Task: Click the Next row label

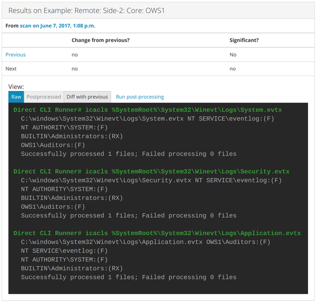Action: (11, 69)
